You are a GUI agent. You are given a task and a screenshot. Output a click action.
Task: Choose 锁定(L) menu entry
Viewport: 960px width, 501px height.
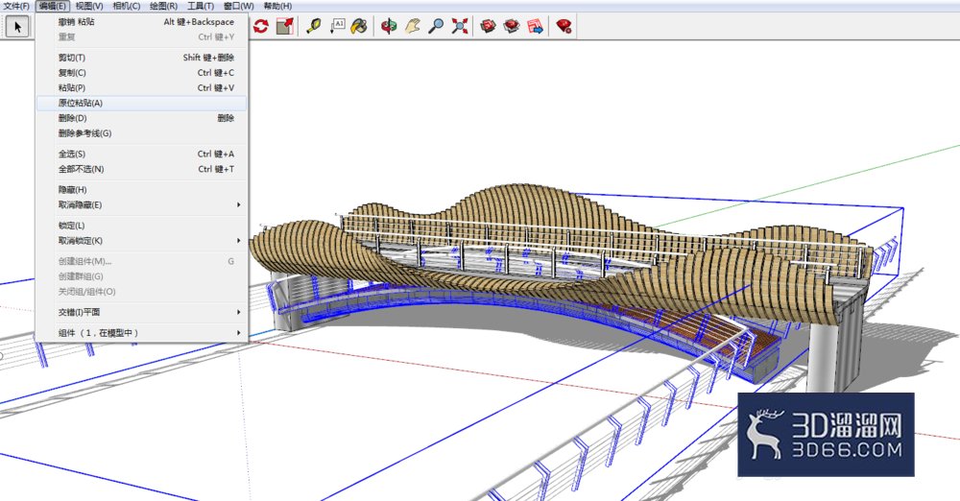coord(141,226)
